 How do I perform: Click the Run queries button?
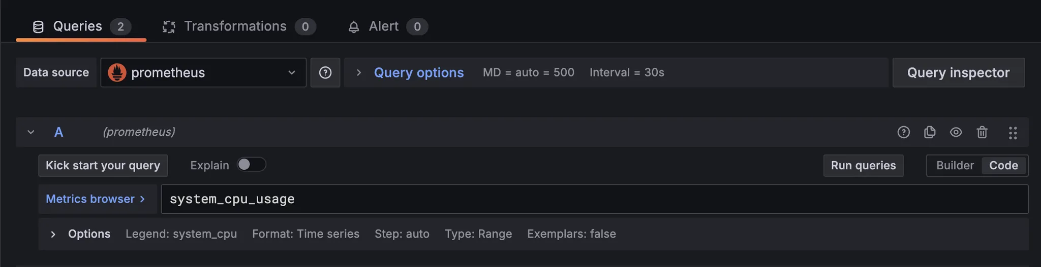pos(863,166)
